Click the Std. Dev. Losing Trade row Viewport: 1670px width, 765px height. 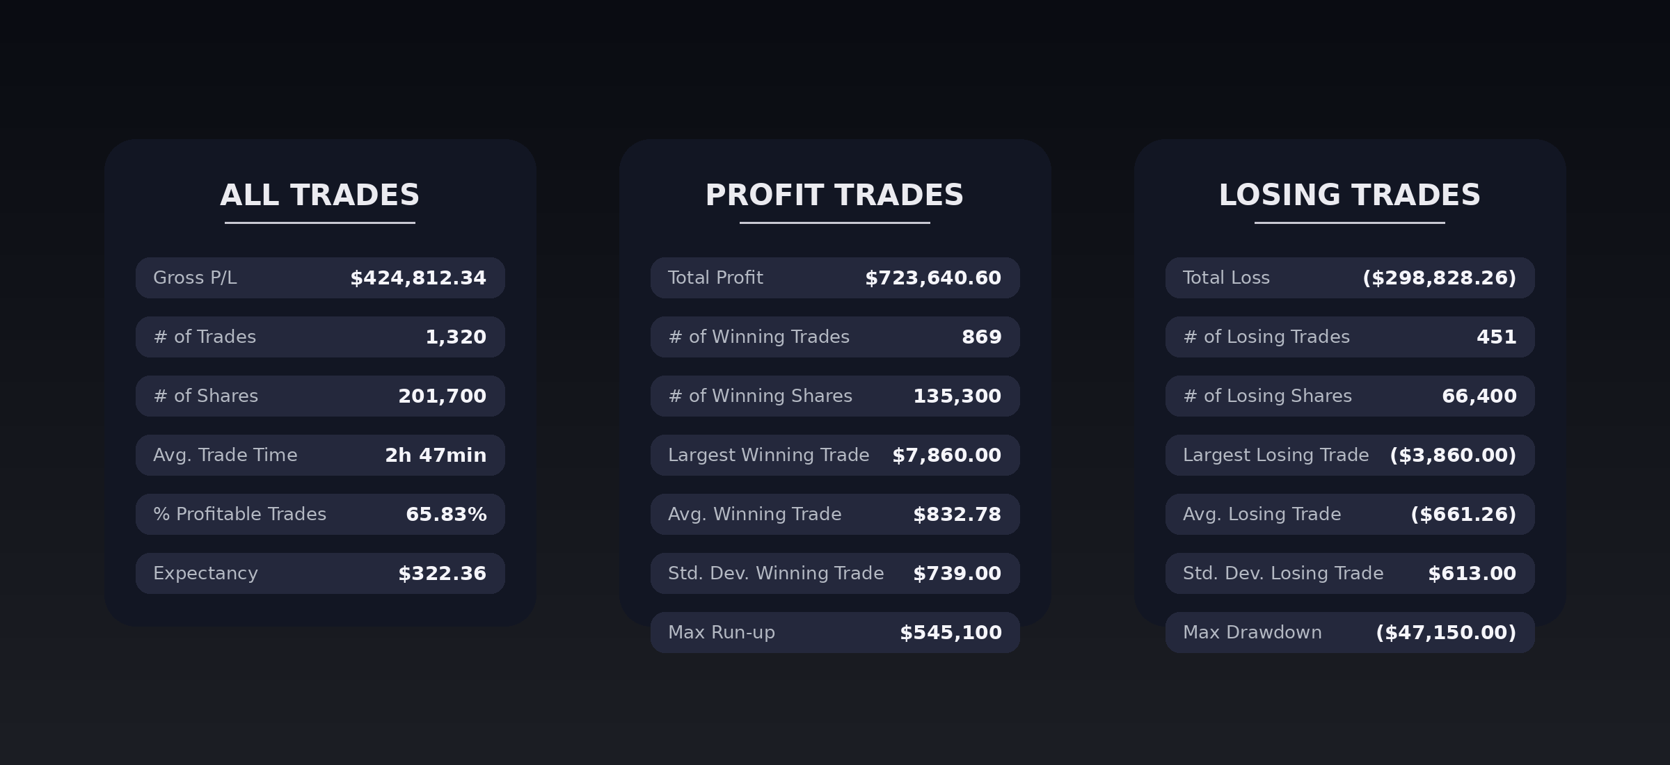point(1350,574)
